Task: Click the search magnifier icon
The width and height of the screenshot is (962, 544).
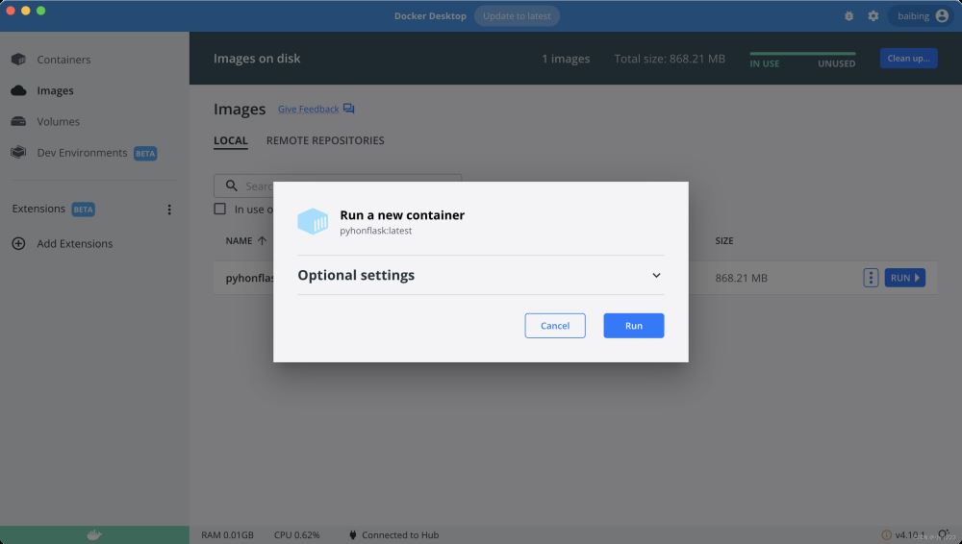Action: tap(231, 185)
